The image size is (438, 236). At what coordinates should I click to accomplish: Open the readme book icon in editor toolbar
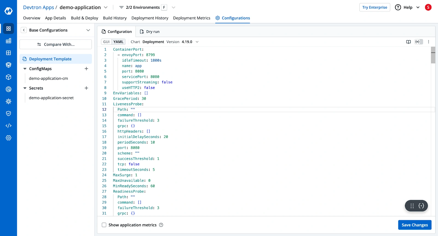[x=408, y=42]
